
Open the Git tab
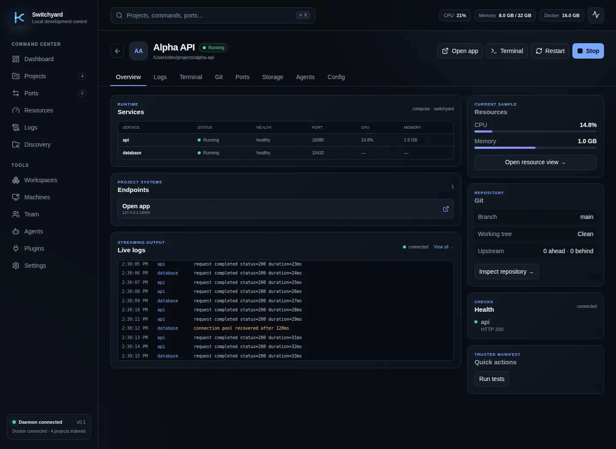coord(219,77)
